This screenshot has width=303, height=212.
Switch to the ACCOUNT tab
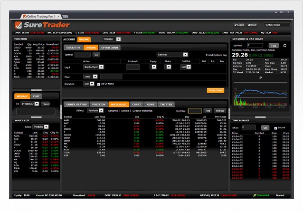point(69,39)
